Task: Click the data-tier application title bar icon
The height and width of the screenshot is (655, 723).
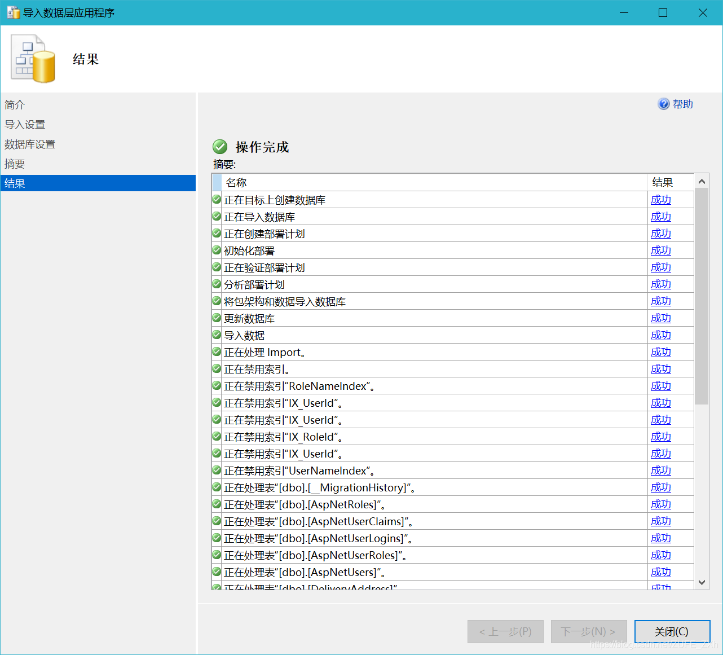Action: point(13,12)
